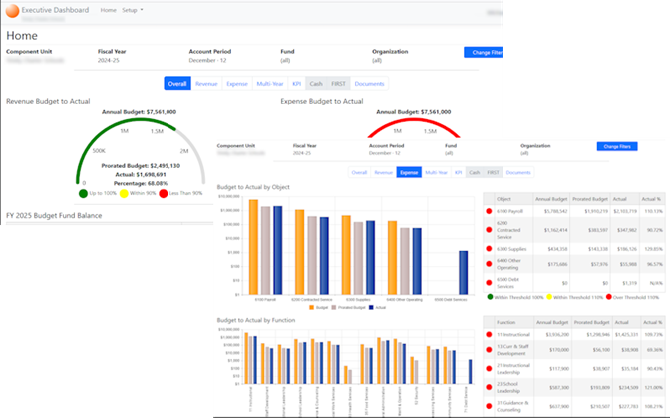Click '6300 Supplies' row label in table

click(511, 249)
